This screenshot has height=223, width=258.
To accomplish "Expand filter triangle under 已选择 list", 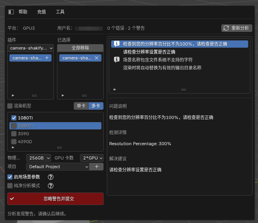I will (x=63, y=95).
